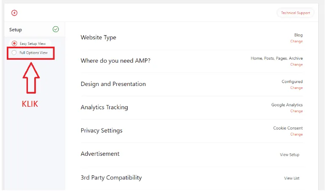
Task: Click Change link under Google Analytics
Action: pyautogui.click(x=296, y=111)
